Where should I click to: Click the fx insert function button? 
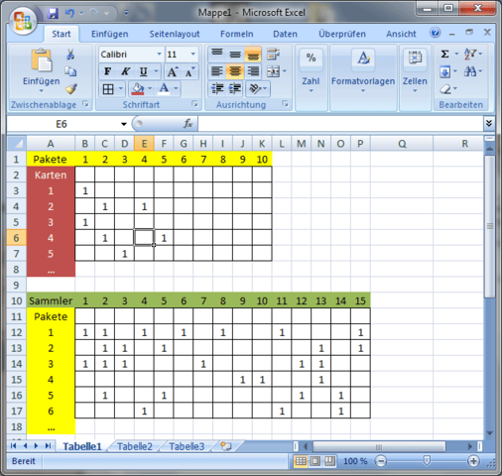(x=188, y=124)
